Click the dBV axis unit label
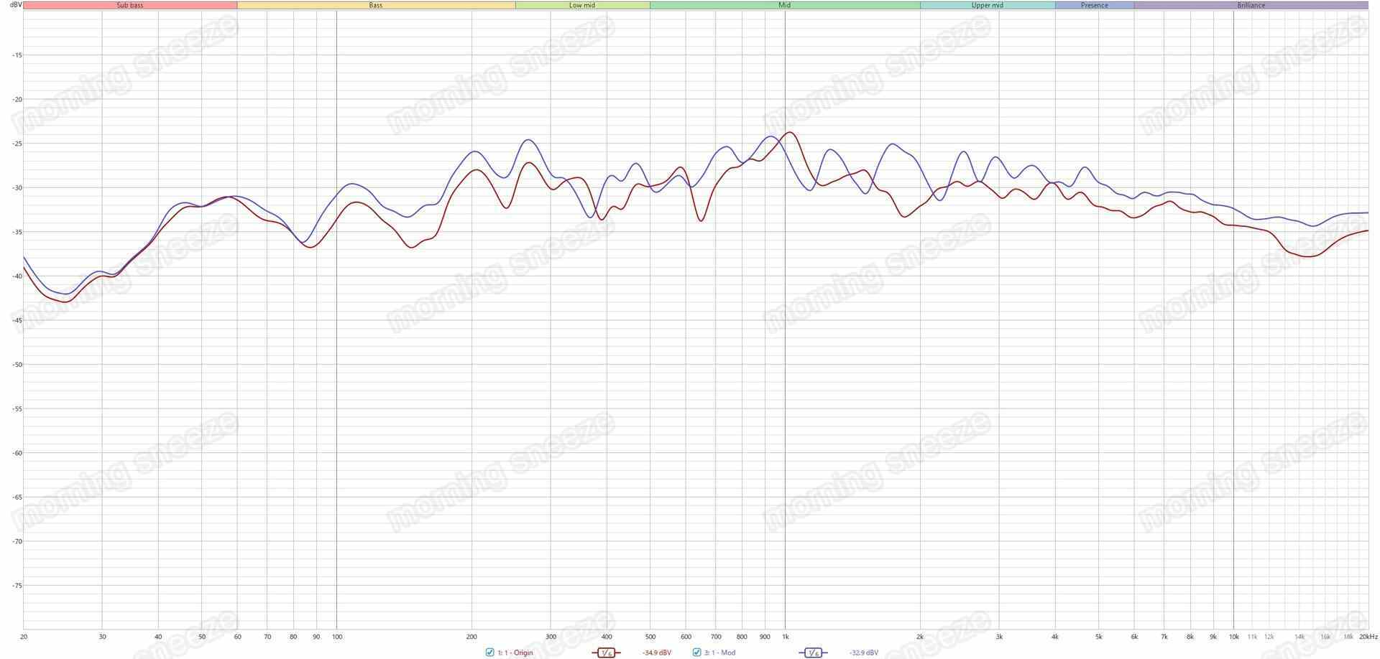 16,5
